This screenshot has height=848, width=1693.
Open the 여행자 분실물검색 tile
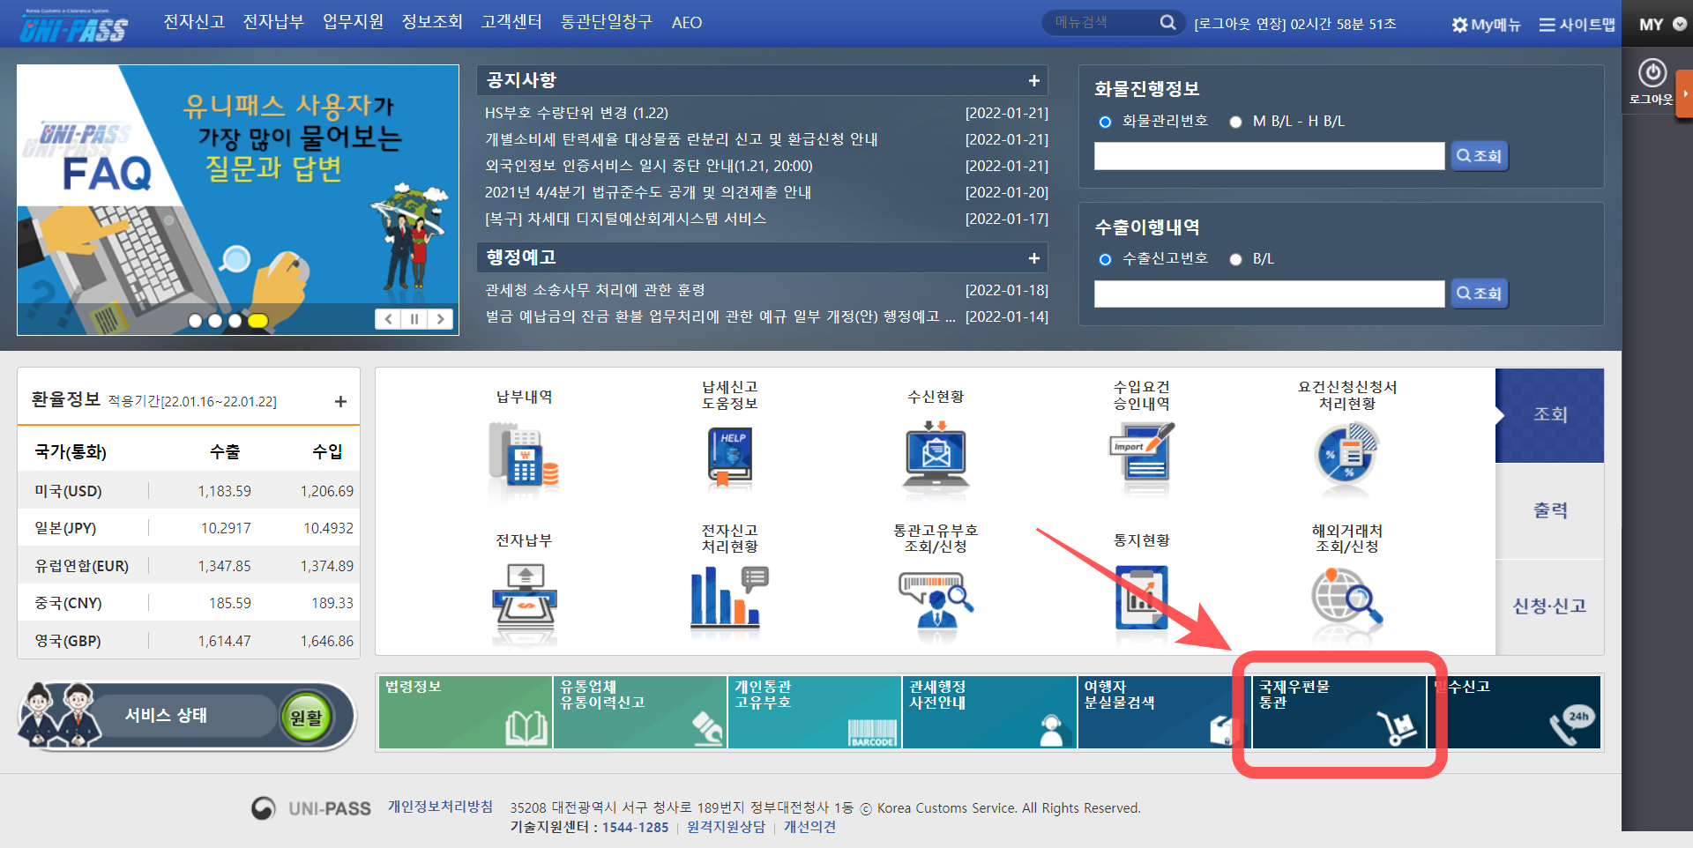[x=1164, y=712]
